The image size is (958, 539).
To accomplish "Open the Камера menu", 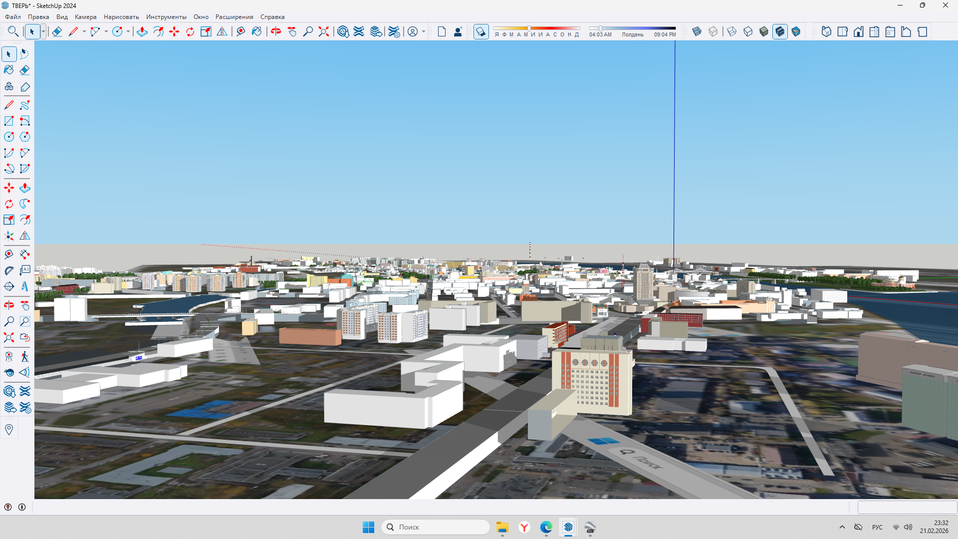I will pyautogui.click(x=85, y=17).
